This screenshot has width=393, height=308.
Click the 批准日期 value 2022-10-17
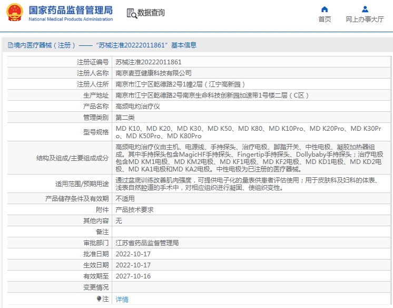click(x=133, y=254)
